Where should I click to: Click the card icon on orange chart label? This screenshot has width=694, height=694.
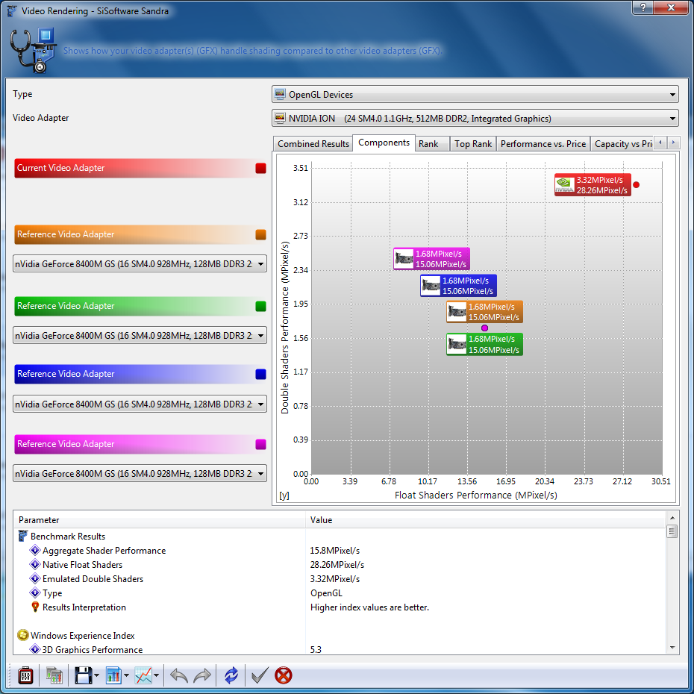pyautogui.click(x=457, y=312)
